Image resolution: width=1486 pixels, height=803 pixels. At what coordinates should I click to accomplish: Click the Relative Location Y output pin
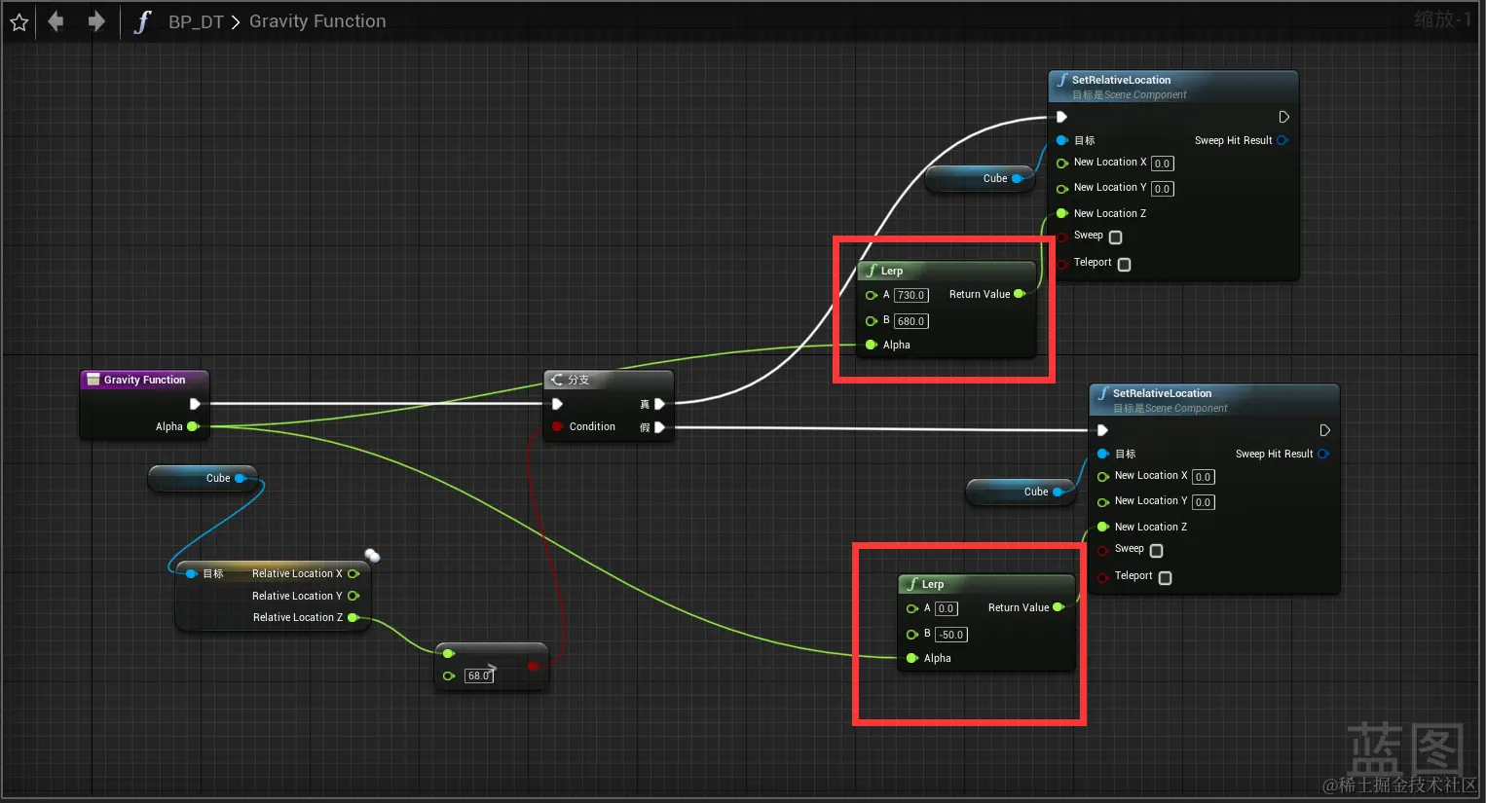pos(353,596)
